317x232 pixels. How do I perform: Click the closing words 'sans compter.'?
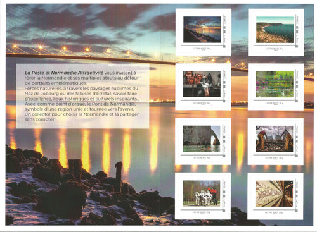(40, 119)
